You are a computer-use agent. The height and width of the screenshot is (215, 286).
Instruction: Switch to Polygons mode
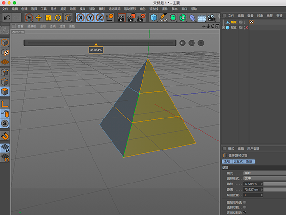tap(5, 91)
